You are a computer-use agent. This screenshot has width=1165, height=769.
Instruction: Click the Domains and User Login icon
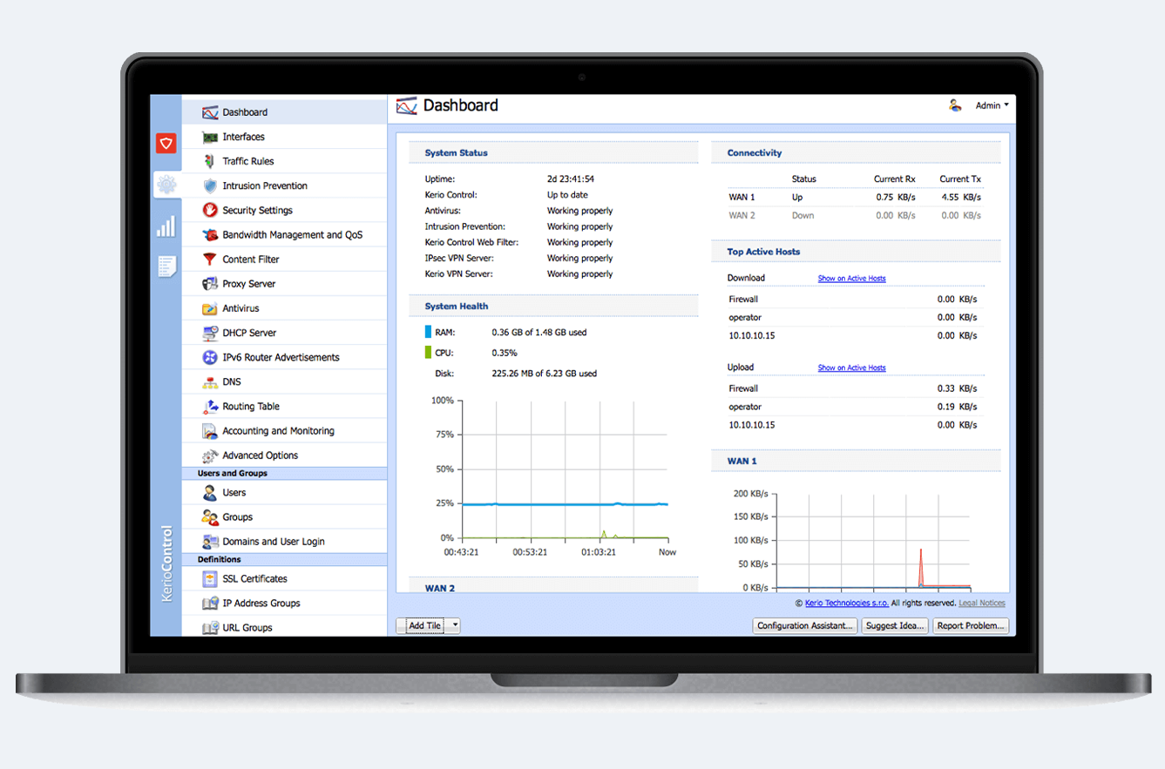[210, 541]
